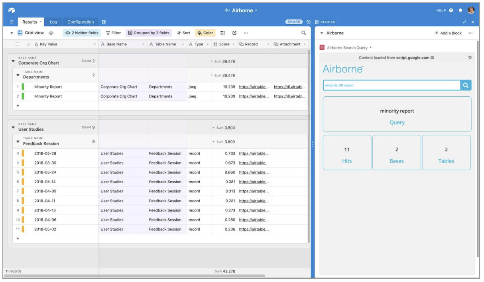Click the Hits card
Viewport: 484px width, 282px height.
tap(347, 153)
